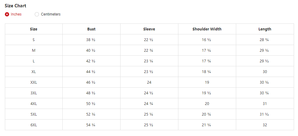Select the M size row label

click(33, 51)
